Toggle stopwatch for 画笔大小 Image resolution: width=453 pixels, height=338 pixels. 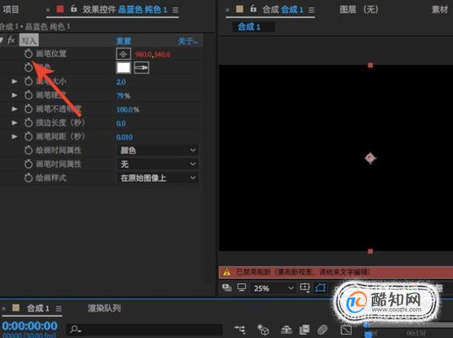click(29, 81)
